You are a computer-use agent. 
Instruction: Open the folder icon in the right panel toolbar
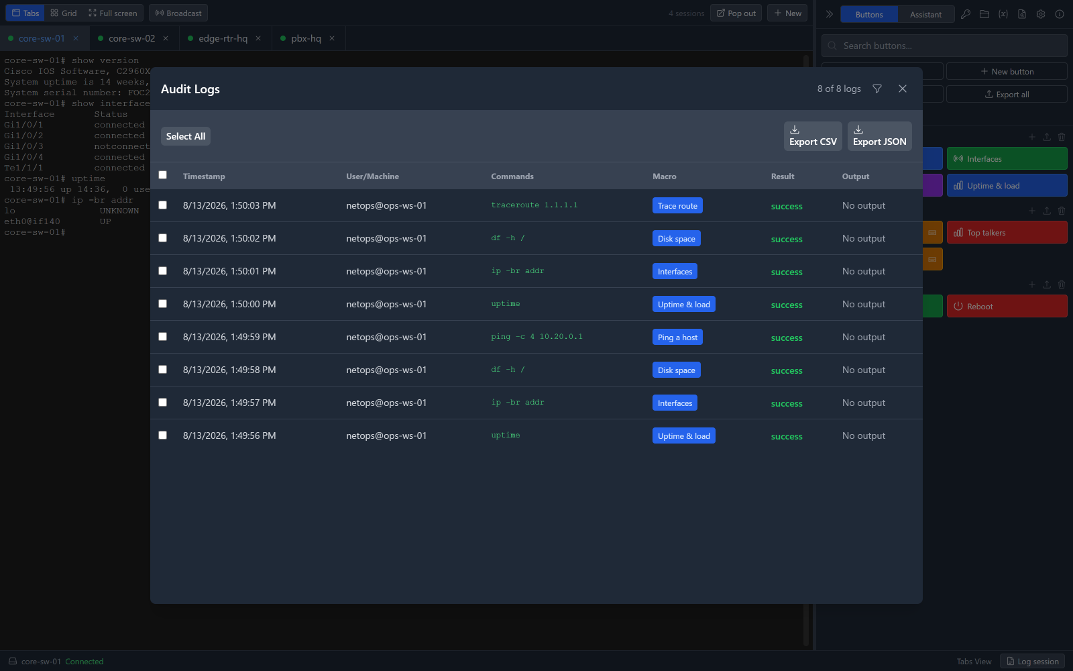pos(984,14)
